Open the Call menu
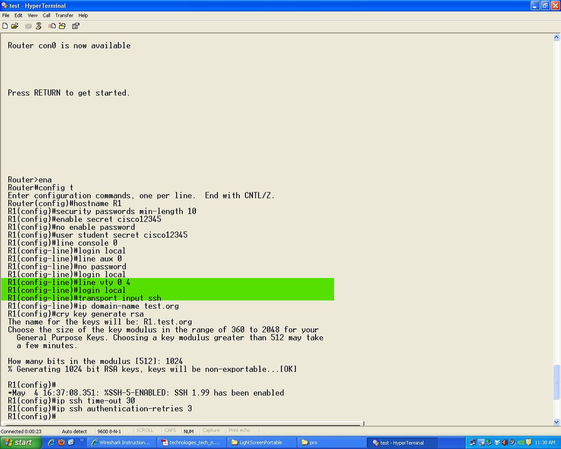This screenshot has width=561, height=449. click(46, 15)
